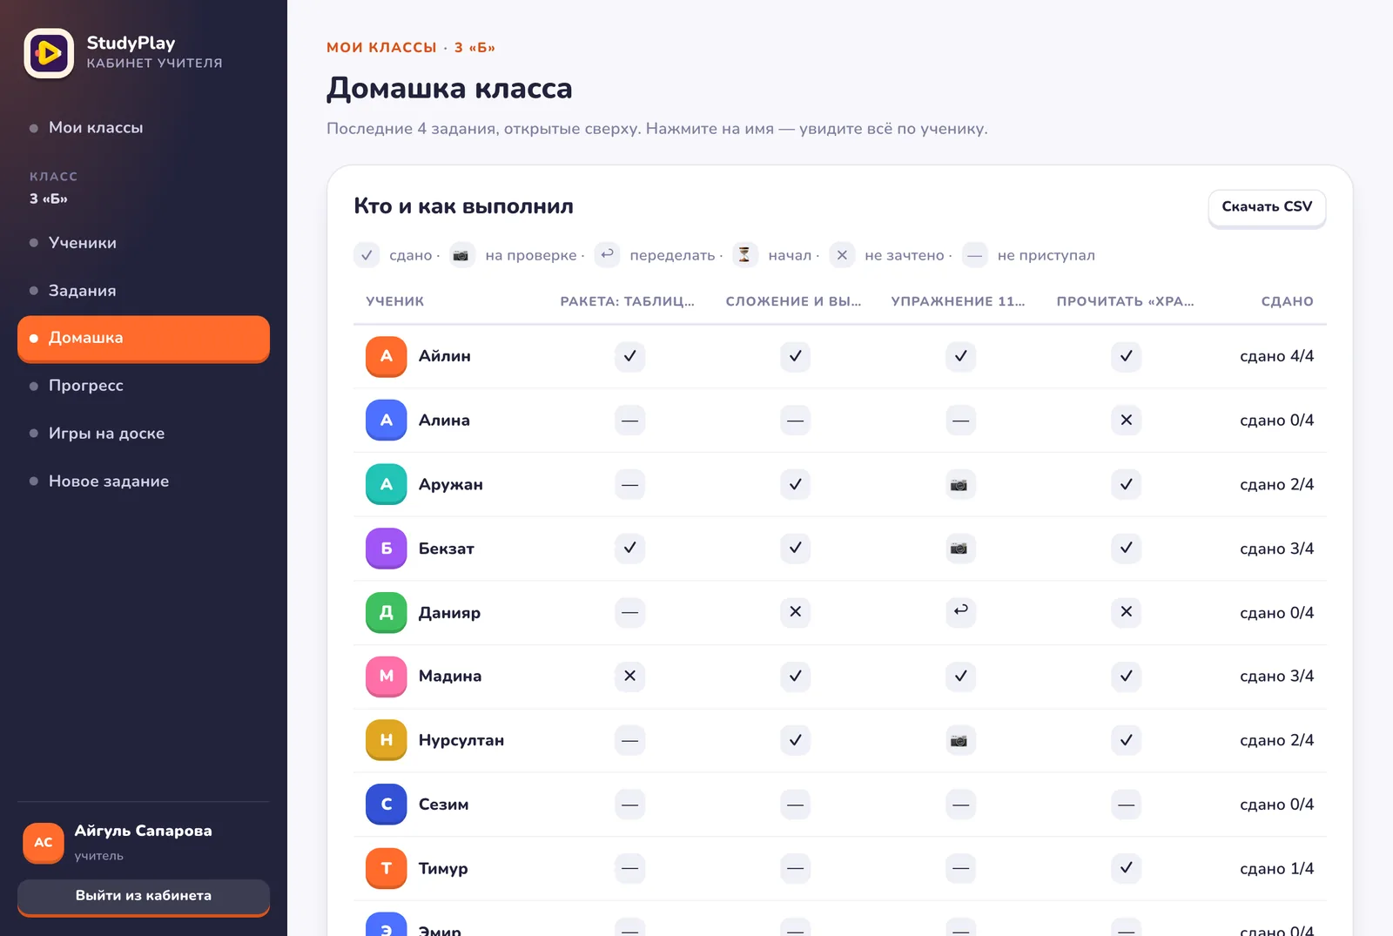Click Нурсултан's yellow avatar
Viewport: 1393px width, 936px height.
[387, 740]
